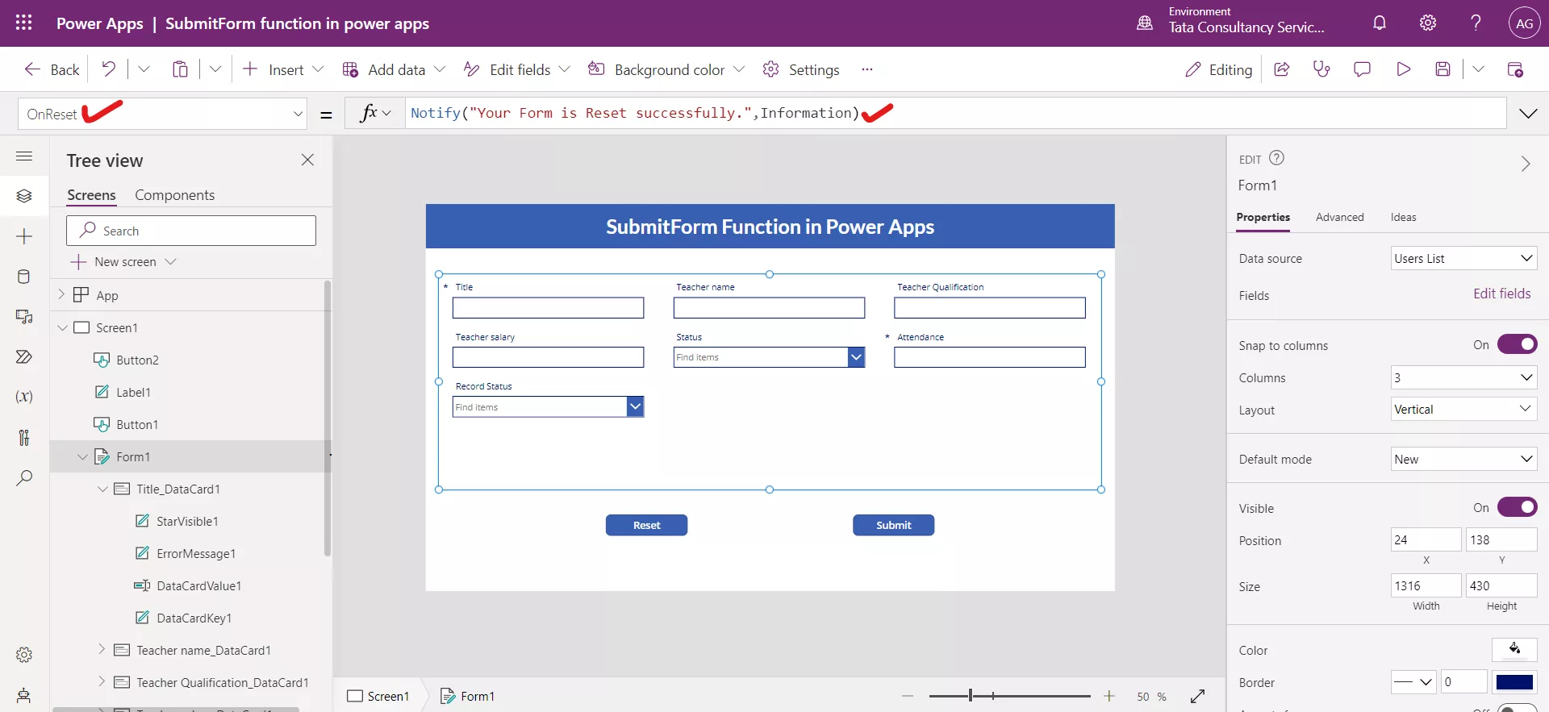Open the sidebar Settings gear at bottom

tap(24, 655)
